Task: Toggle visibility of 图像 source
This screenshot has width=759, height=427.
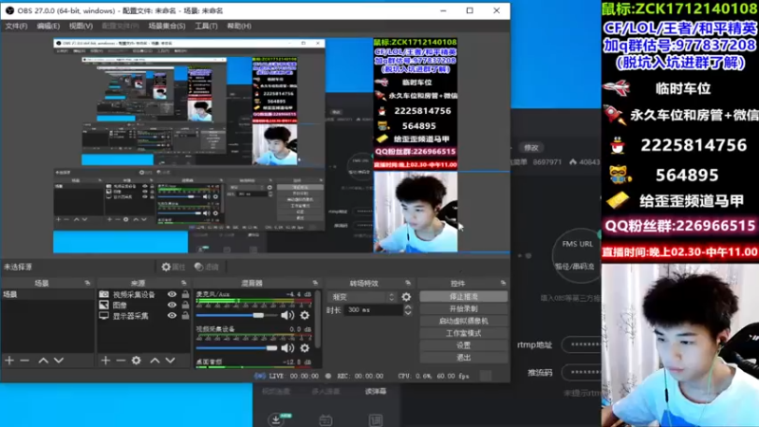Action: point(172,305)
